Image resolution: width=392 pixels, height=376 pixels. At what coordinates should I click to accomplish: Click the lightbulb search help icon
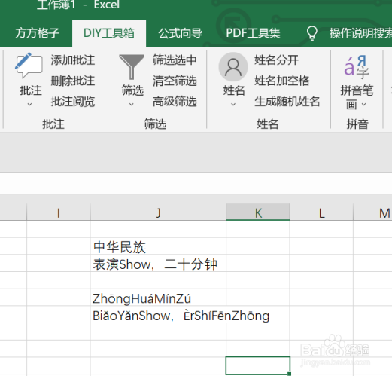(312, 33)
